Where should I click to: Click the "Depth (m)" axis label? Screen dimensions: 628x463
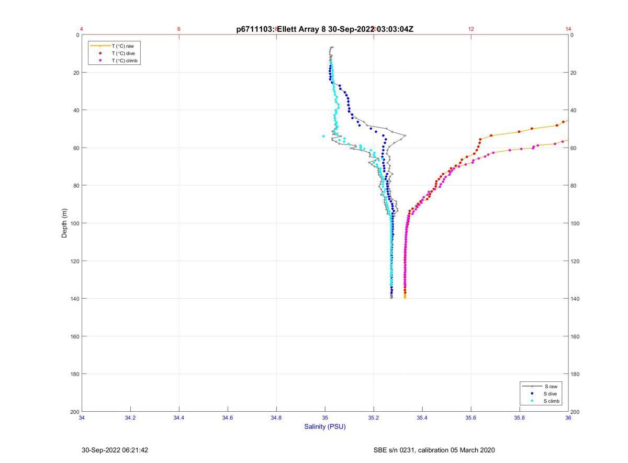[x=65, y=223]
